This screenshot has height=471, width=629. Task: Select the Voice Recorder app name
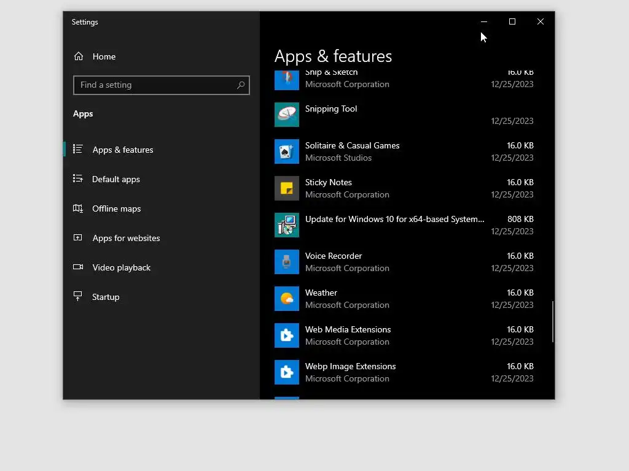point(334,256)
